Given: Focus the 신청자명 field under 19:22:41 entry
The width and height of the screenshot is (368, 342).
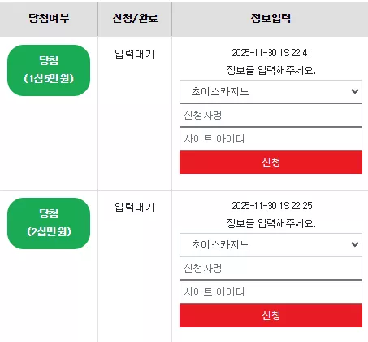Looking at the screenshot, I should tap(271, 116).
